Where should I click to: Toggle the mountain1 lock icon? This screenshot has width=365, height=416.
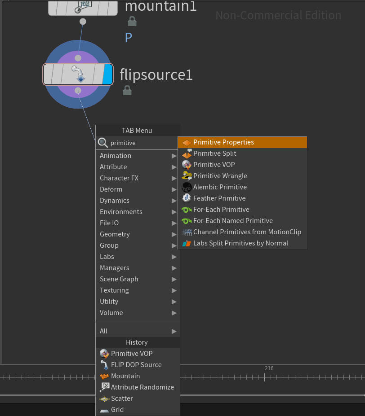(132, 21)
